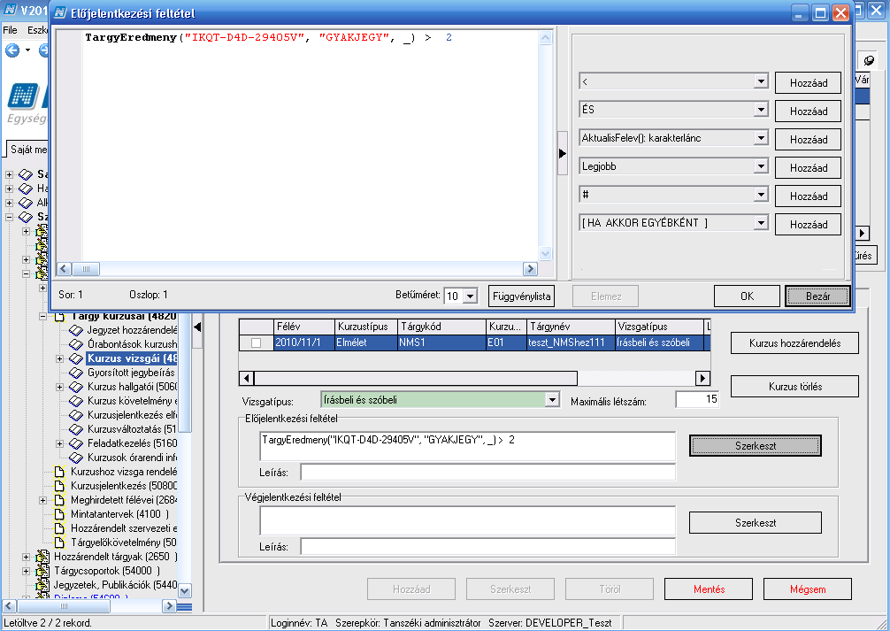Click the Bezár button
Screen dimensions: 890x631
coord(817,296)
